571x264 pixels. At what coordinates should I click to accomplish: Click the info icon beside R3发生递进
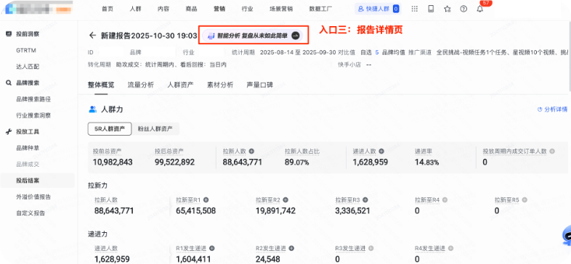coord(371,248)
